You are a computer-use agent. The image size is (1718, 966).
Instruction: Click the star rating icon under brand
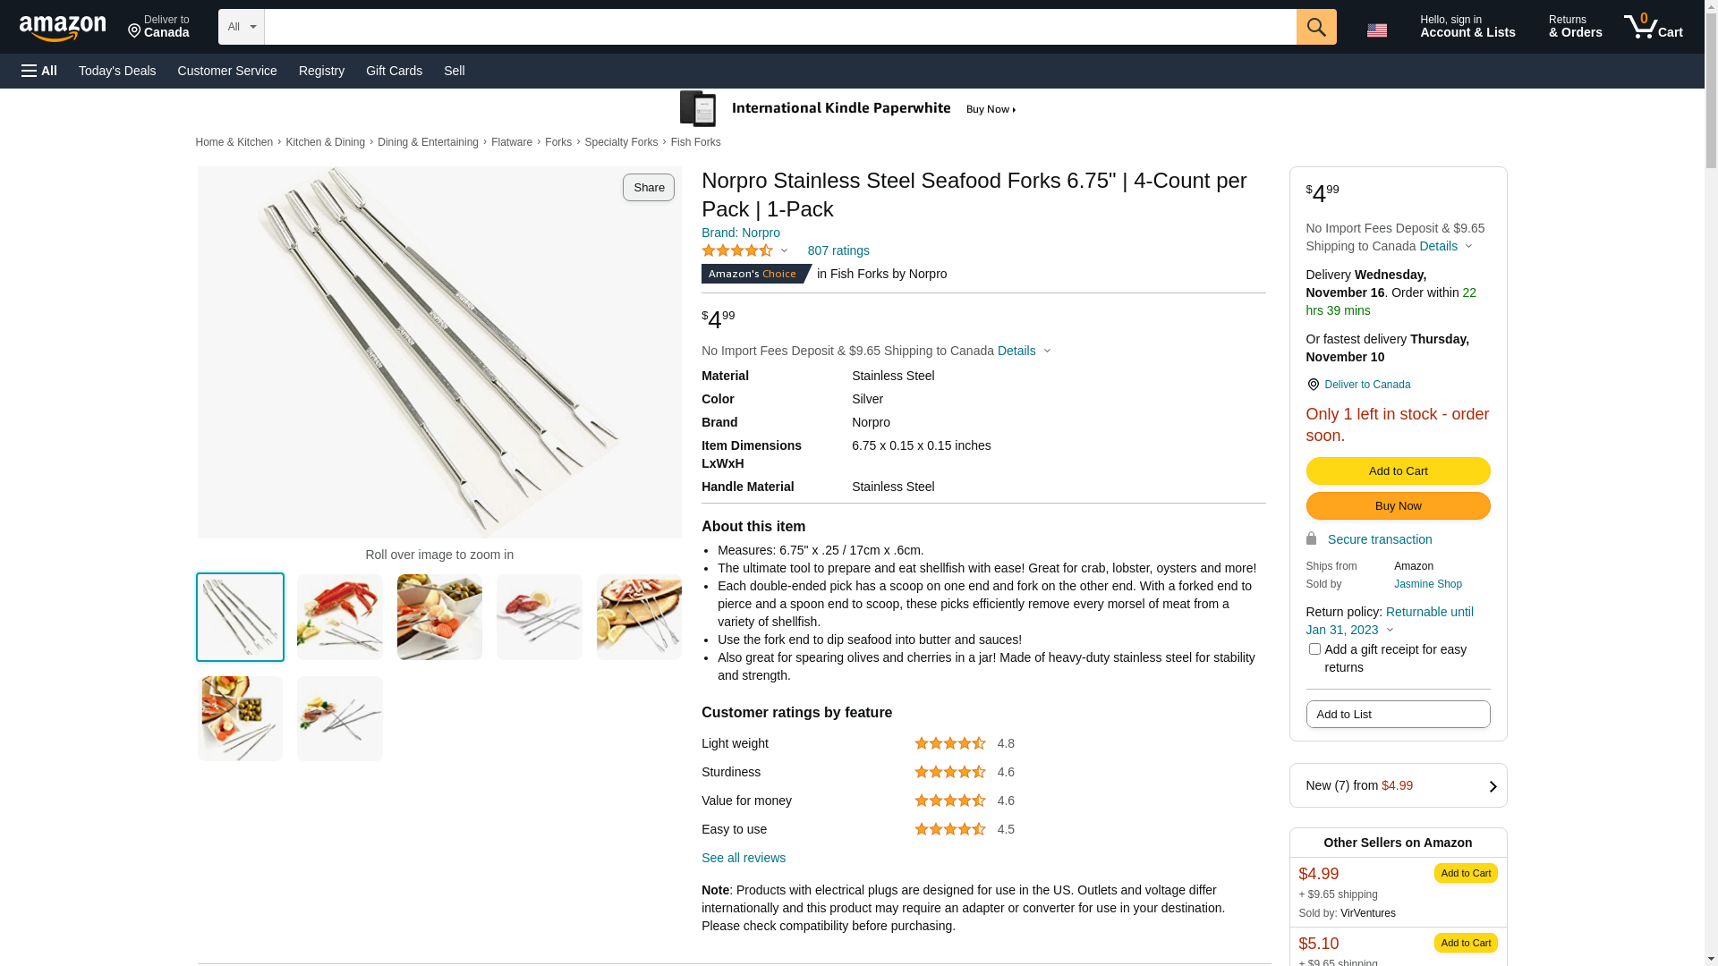tap(737, 251)
